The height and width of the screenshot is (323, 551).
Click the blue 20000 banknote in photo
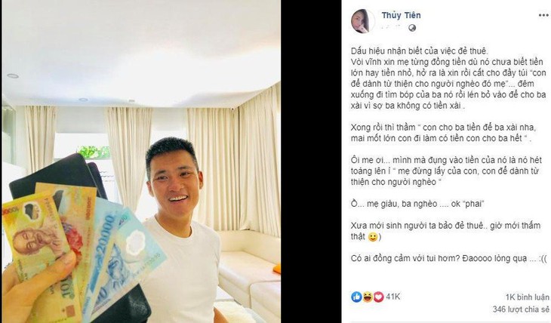coord(103,248)
